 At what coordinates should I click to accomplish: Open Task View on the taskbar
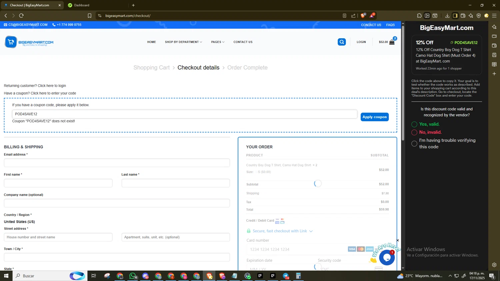[x=94, y=276]
